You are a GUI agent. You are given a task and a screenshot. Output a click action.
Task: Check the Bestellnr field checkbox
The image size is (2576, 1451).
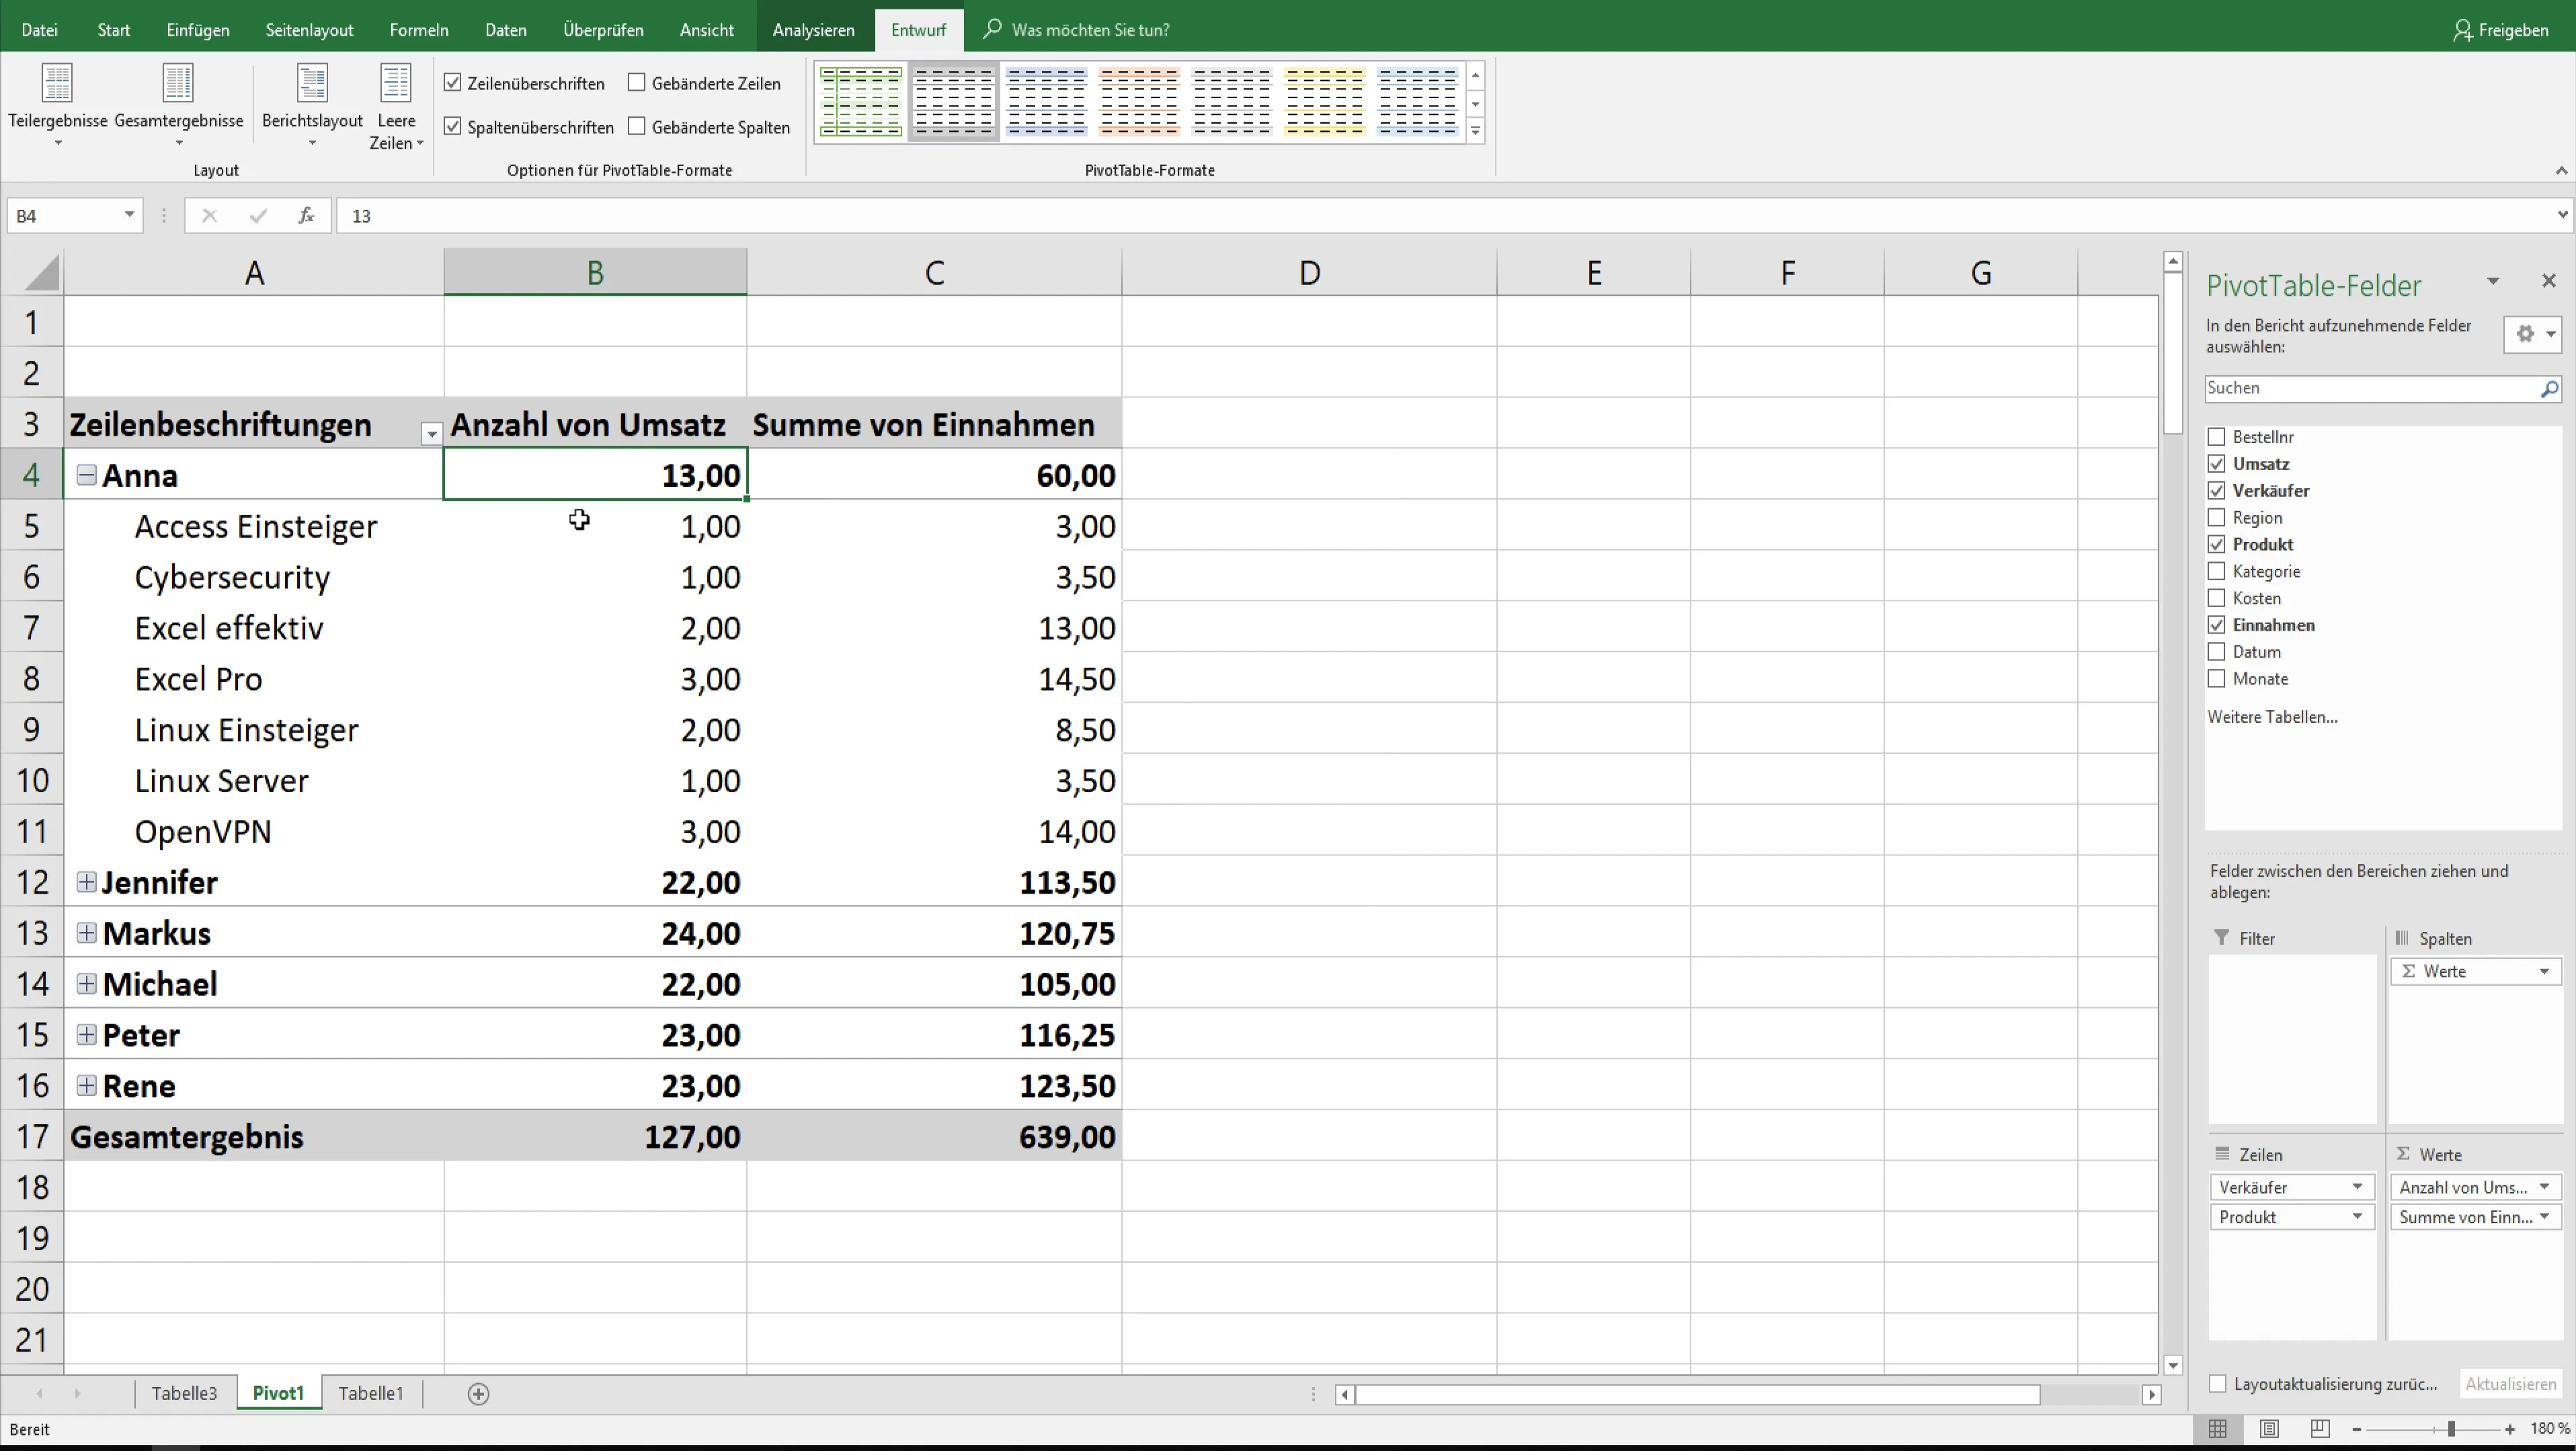(2216, 437)
